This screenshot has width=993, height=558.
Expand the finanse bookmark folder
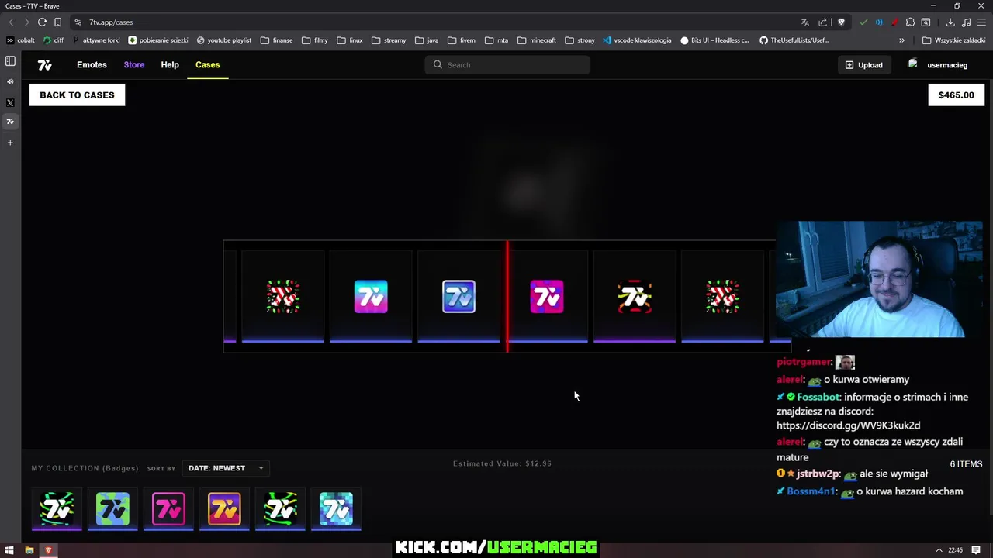tap(277, 40)
